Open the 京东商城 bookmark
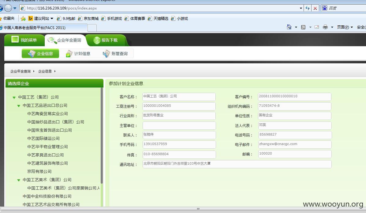Screen dimensions: 366x213 point(88,18)
